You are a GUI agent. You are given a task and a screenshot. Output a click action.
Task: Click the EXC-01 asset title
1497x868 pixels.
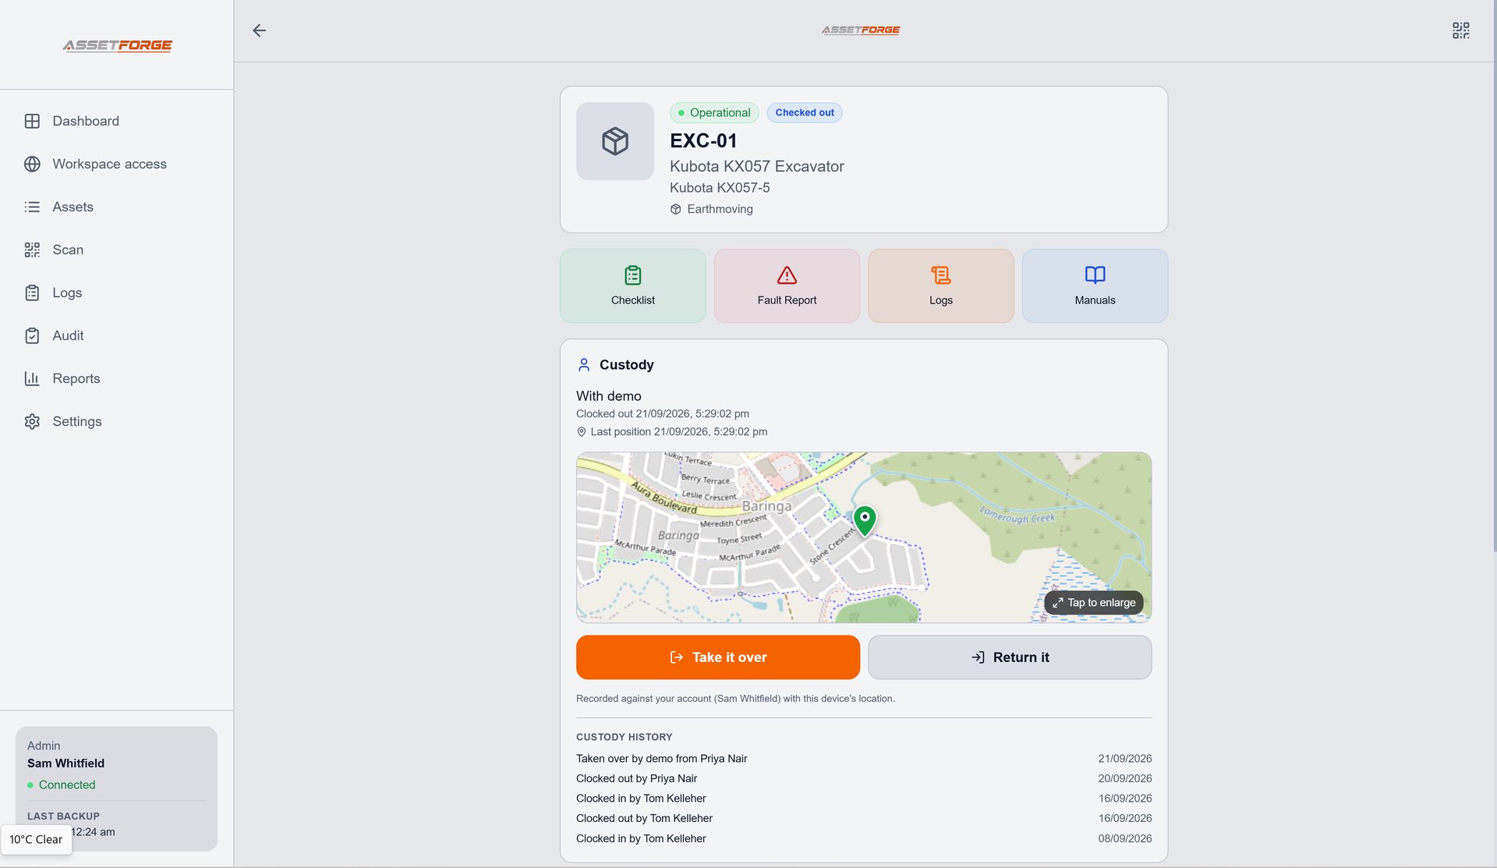(x=703, y=140)
